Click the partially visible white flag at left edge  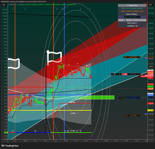[x=14, y=64]
